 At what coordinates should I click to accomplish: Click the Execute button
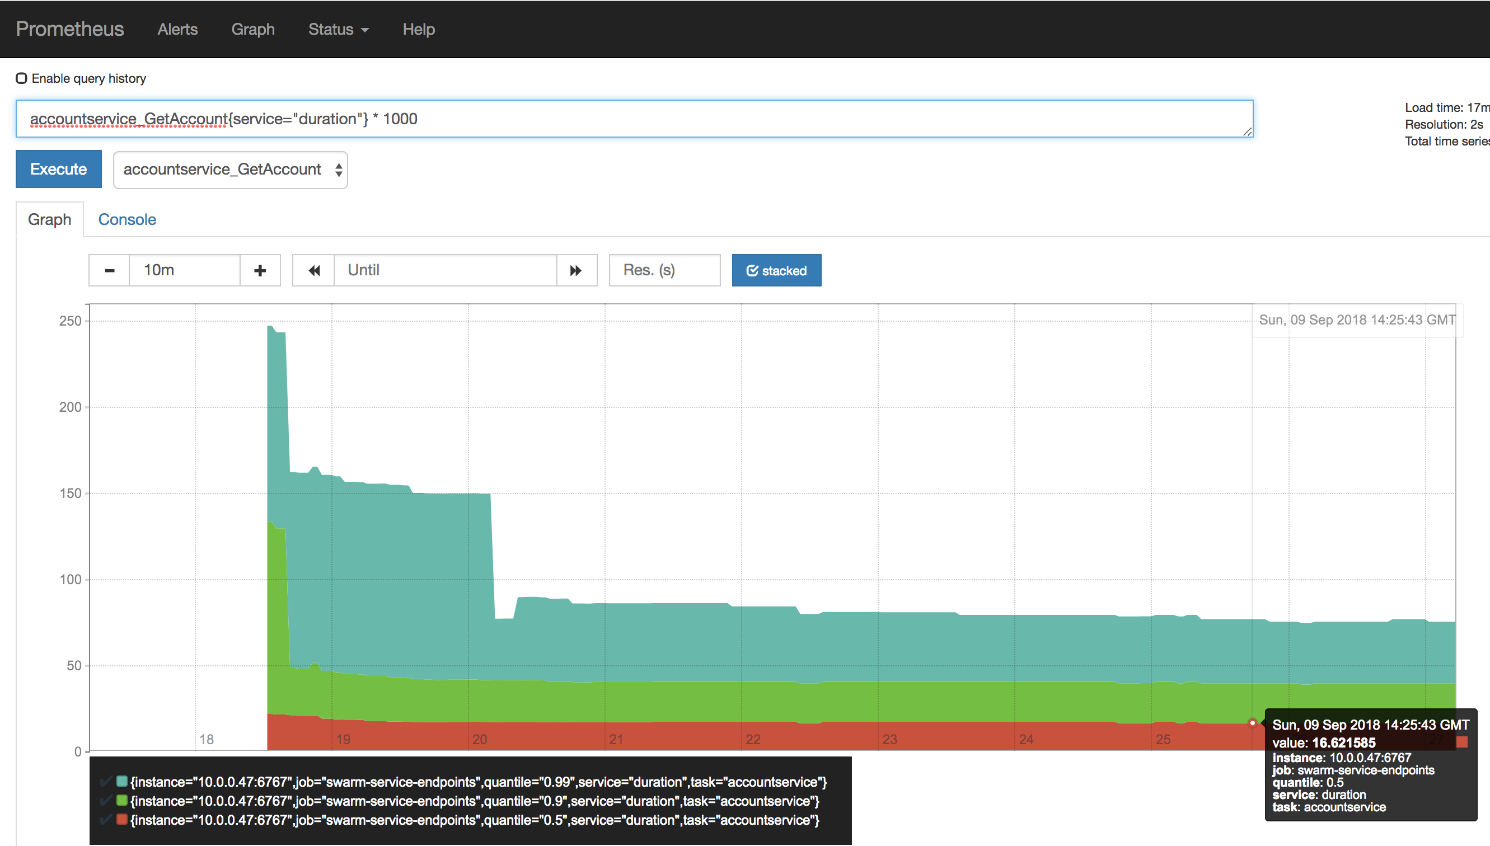[58, 169]
